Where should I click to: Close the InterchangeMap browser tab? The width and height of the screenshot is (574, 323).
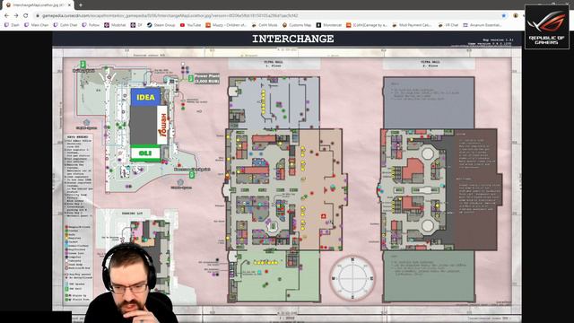[69, 5]
